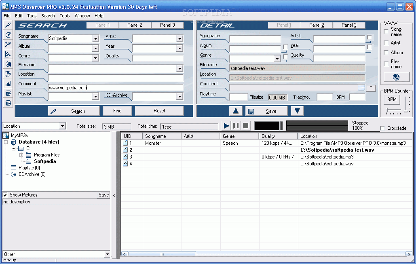Switch to Panel 2 in Search section

[135, 25]
